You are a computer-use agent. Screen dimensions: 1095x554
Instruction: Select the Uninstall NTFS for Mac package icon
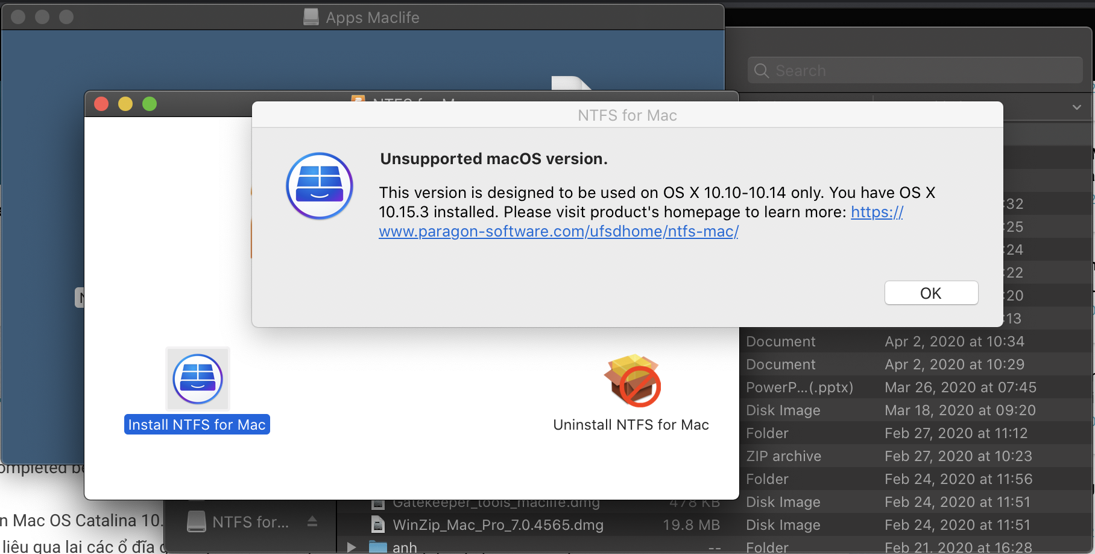tap(632, 381)
